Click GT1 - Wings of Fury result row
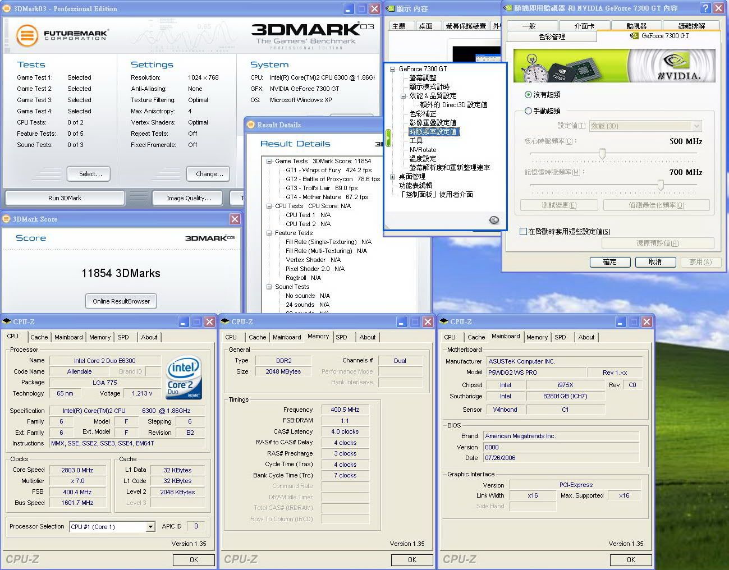 tap(328, 170)
